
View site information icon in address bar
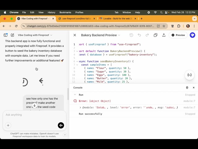(24, 26)
